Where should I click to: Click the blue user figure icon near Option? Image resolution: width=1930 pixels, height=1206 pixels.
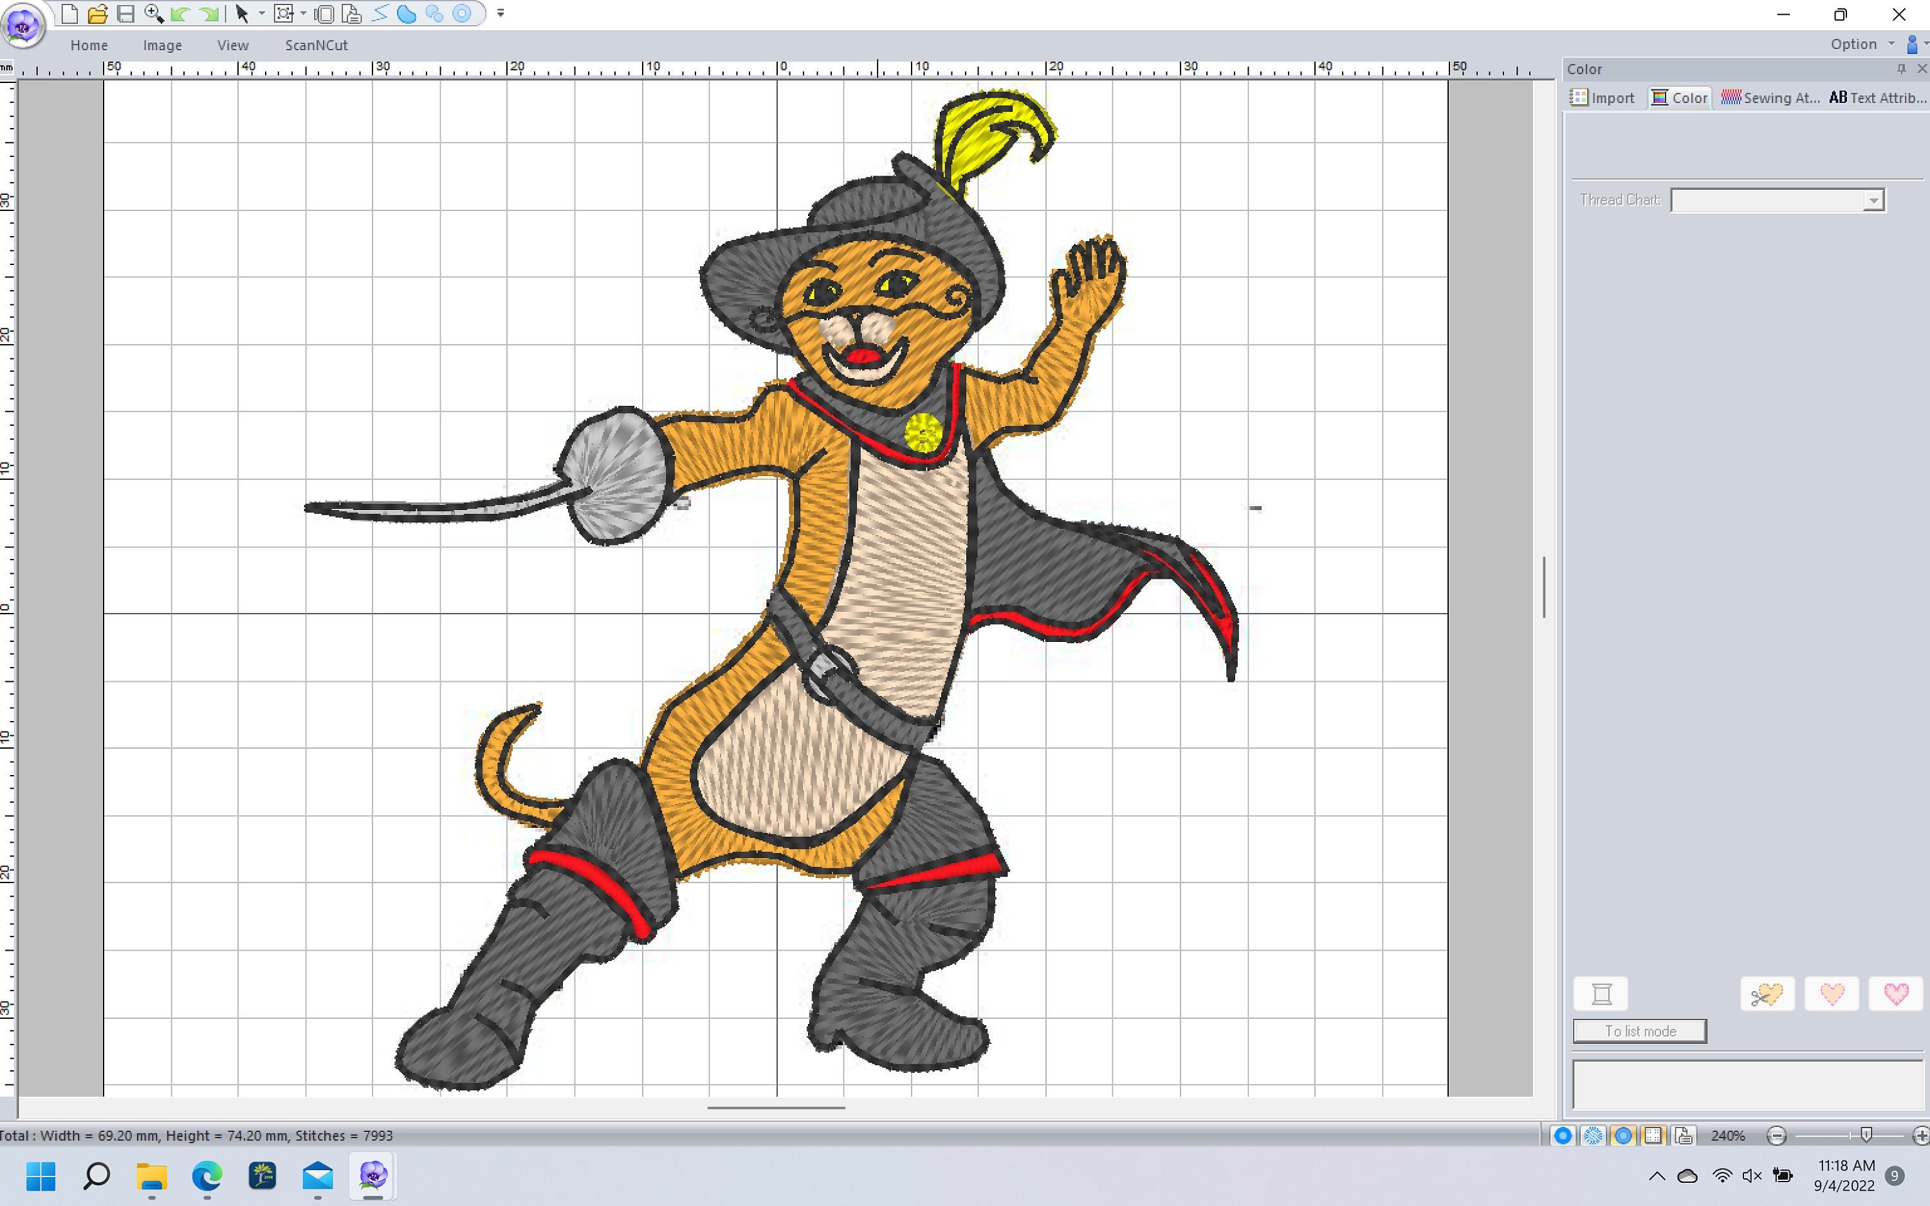pyautogui.click(x=1913, y=44)
